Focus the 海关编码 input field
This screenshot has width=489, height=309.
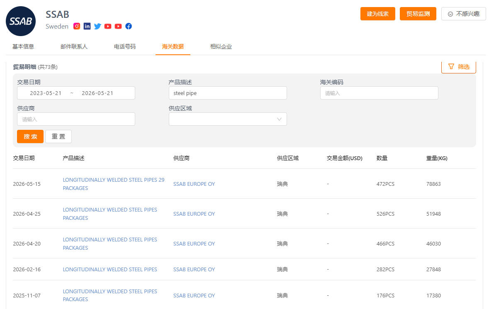pos(379,93)
